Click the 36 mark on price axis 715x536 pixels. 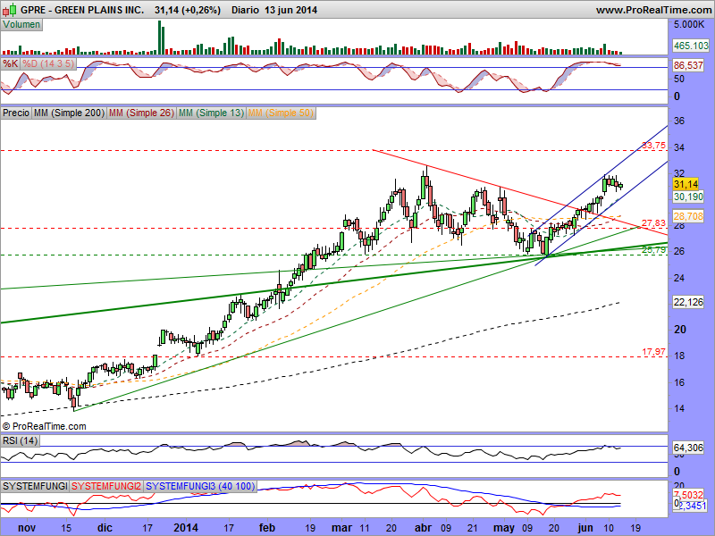[x=679, y=121]
